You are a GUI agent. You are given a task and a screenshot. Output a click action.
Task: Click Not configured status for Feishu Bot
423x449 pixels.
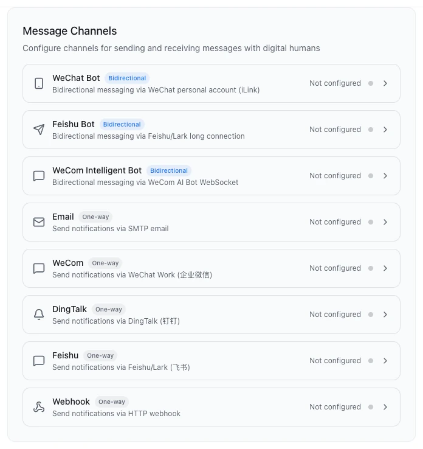tap(335, 130)
